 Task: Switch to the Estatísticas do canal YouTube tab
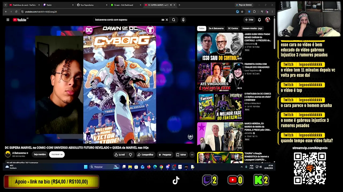coord(24,5)
